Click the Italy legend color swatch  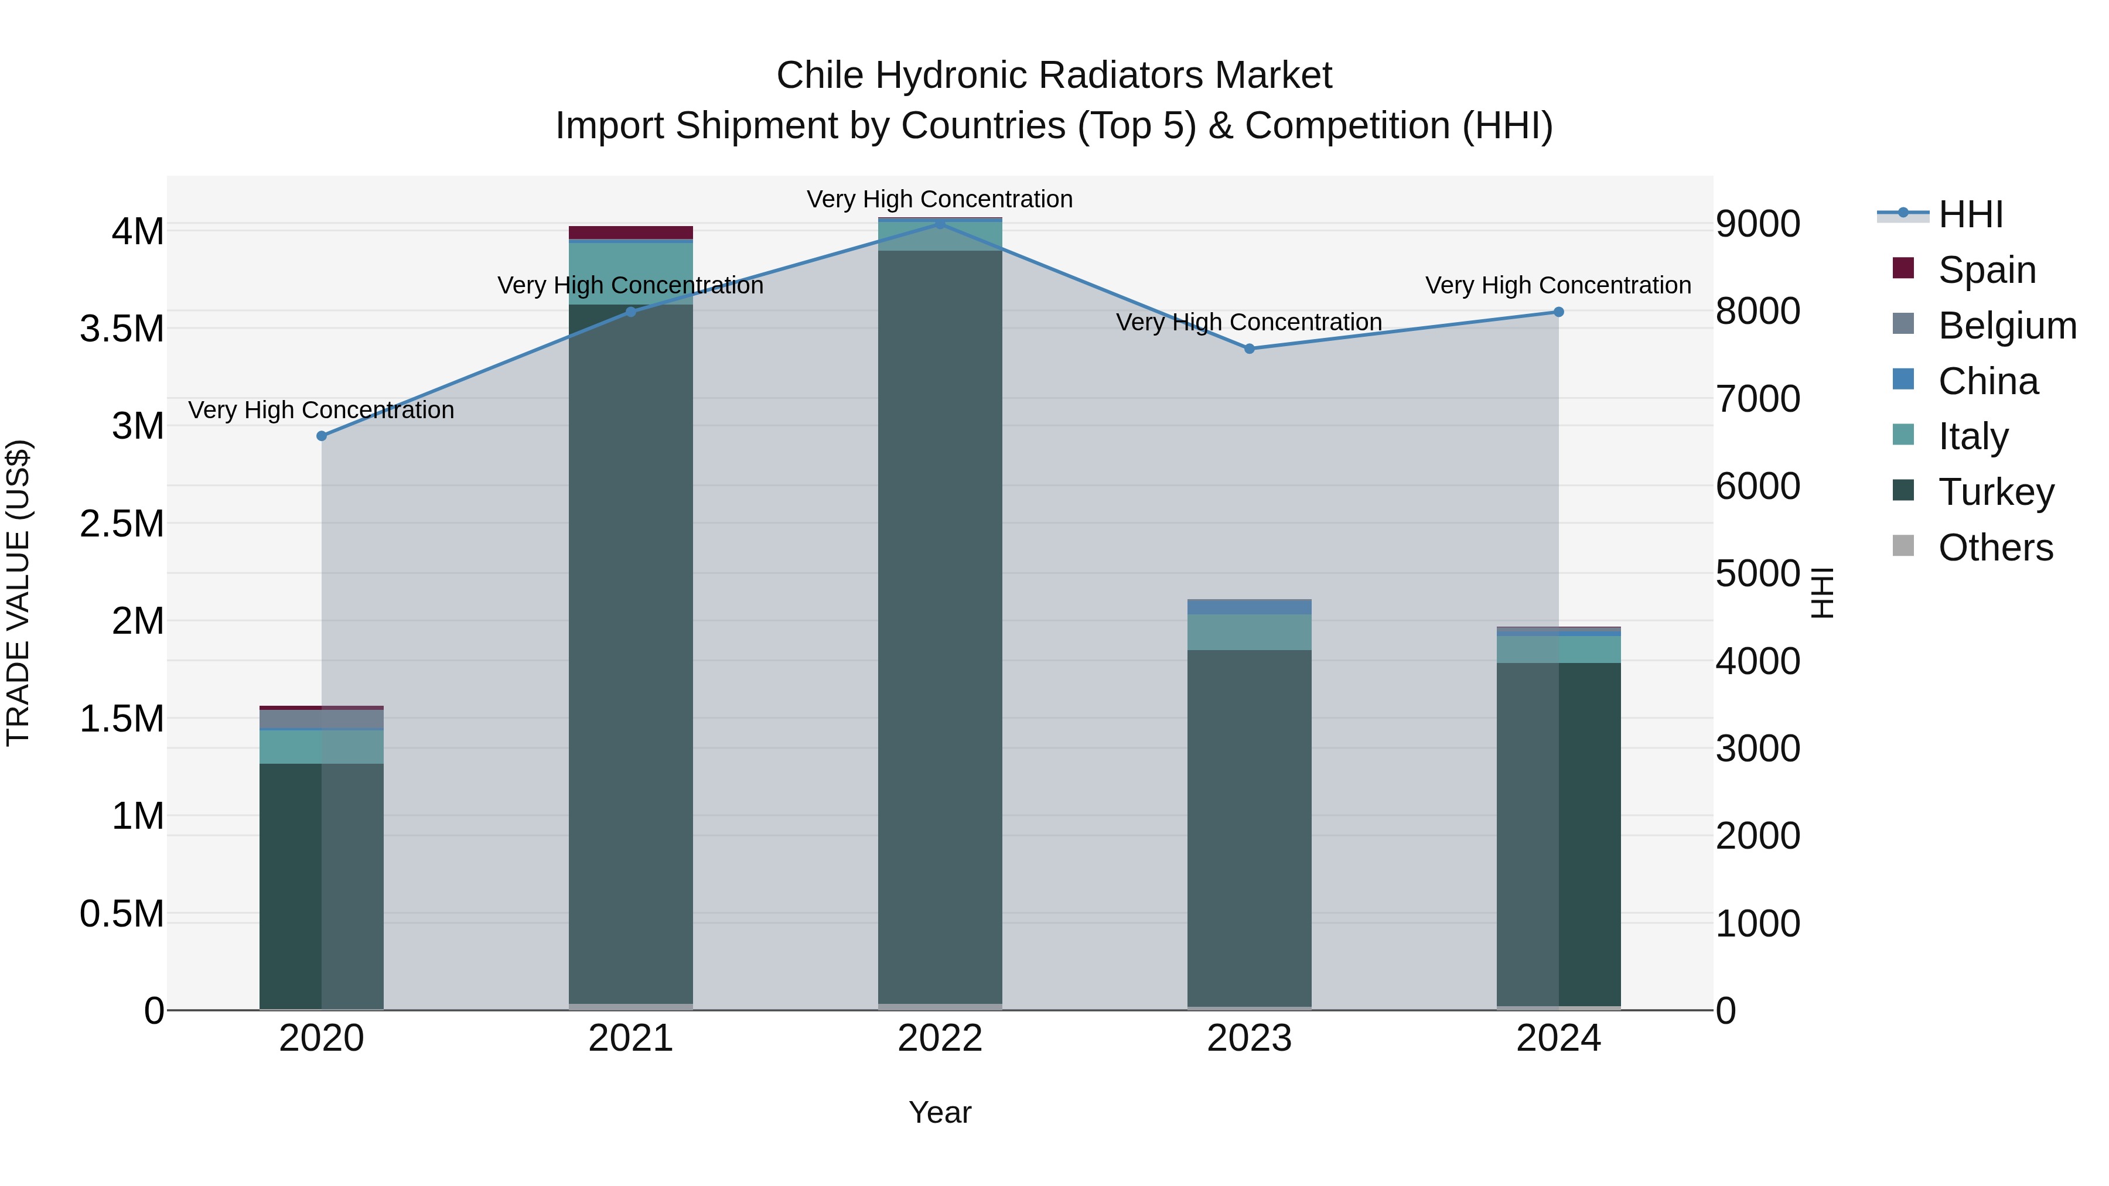(1903, 435)
